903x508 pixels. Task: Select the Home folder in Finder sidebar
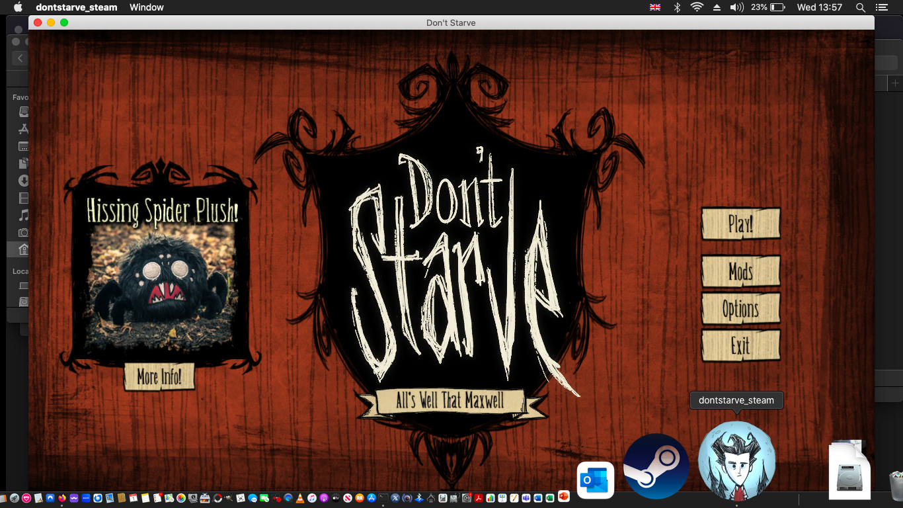coord(23,249)
